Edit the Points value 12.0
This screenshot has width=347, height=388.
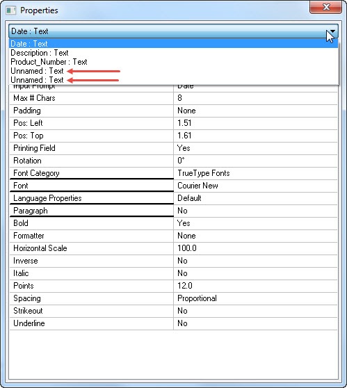255,286
